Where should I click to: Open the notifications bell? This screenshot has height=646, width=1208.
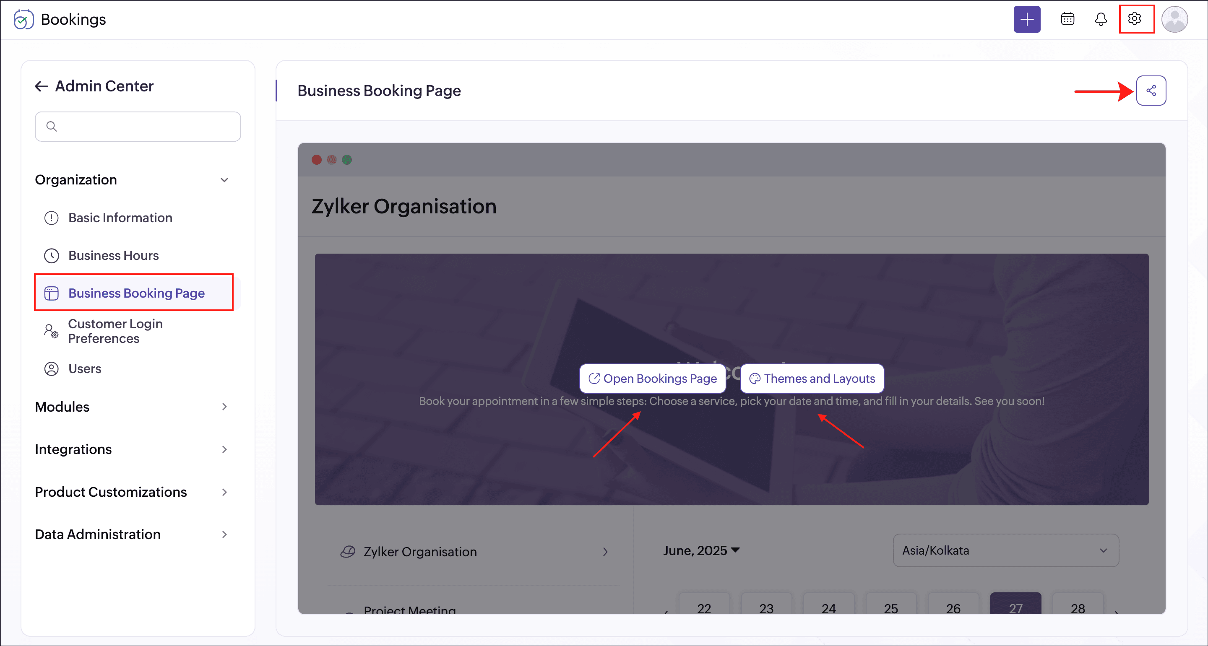coord(1100,19)
